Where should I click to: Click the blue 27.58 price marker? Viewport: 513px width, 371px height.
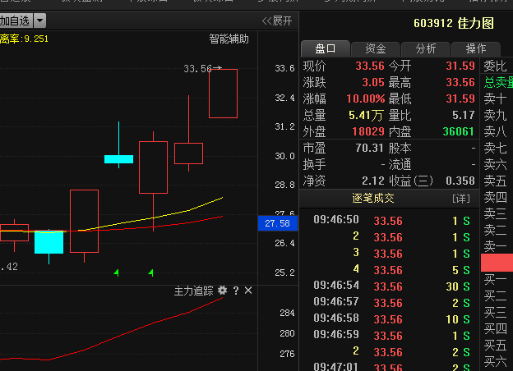[277, 223]
